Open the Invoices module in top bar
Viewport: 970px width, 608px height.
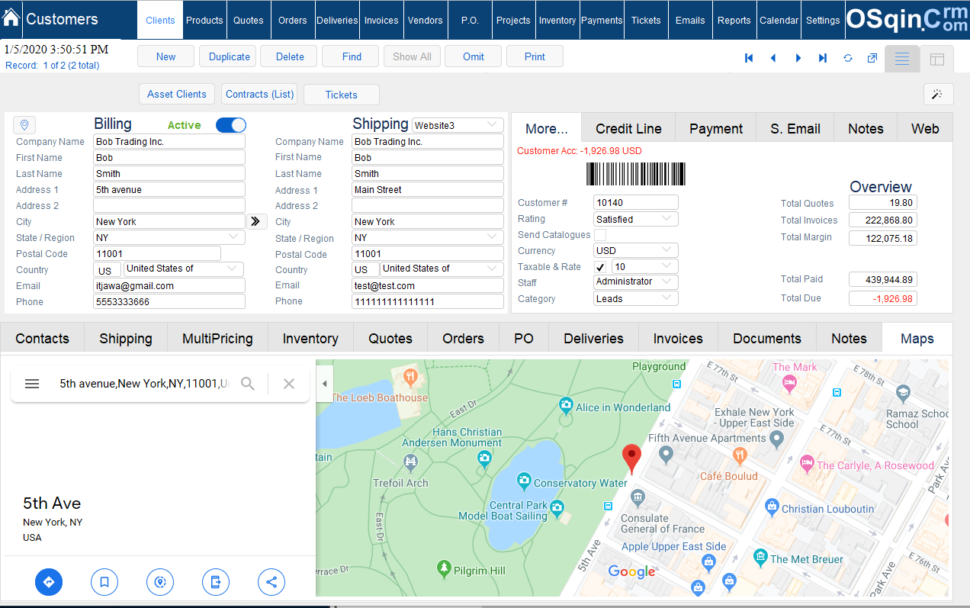pos(381,20)
